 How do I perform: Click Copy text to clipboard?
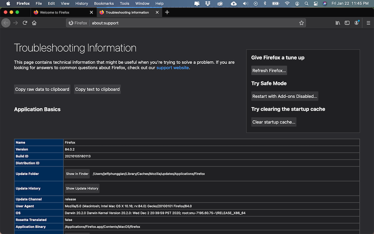click(x=97, y=89)
